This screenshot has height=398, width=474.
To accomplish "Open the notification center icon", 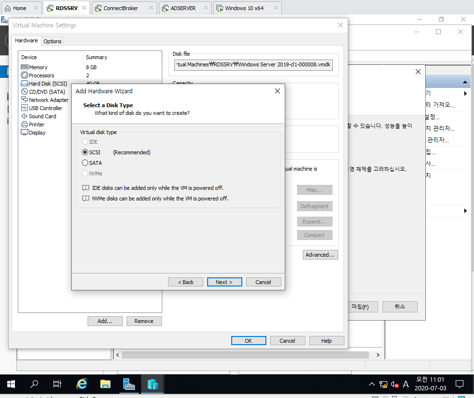I will pos(460,384).
